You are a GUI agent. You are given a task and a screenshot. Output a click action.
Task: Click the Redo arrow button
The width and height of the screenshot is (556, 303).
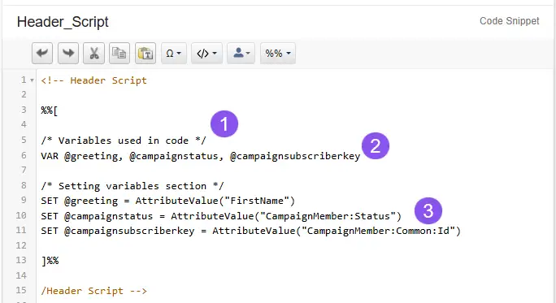click(68, 54)
